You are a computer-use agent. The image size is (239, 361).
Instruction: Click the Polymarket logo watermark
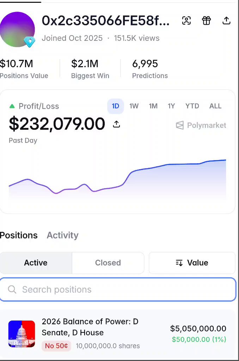[x=201, y=125]
